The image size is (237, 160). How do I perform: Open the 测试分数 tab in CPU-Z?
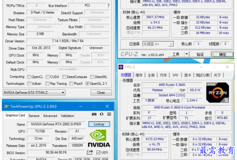203,75
